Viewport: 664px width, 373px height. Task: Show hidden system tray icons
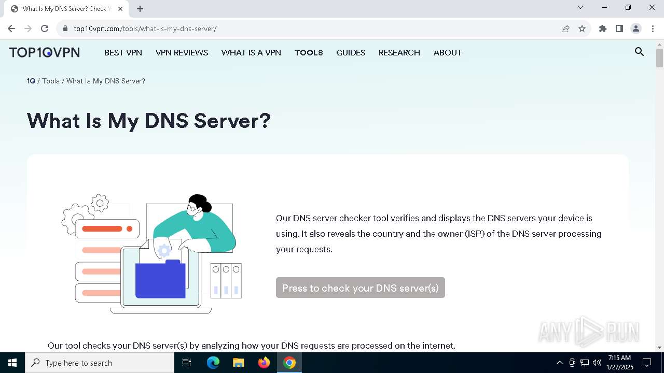[559, 363]
